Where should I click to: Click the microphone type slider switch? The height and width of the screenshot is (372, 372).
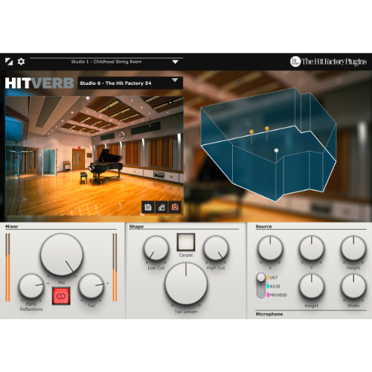[x=261, y=286]
